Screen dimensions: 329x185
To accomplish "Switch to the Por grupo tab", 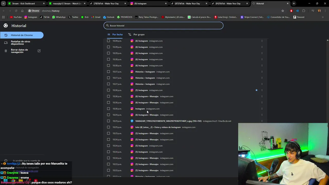I will tap(136, 34).
